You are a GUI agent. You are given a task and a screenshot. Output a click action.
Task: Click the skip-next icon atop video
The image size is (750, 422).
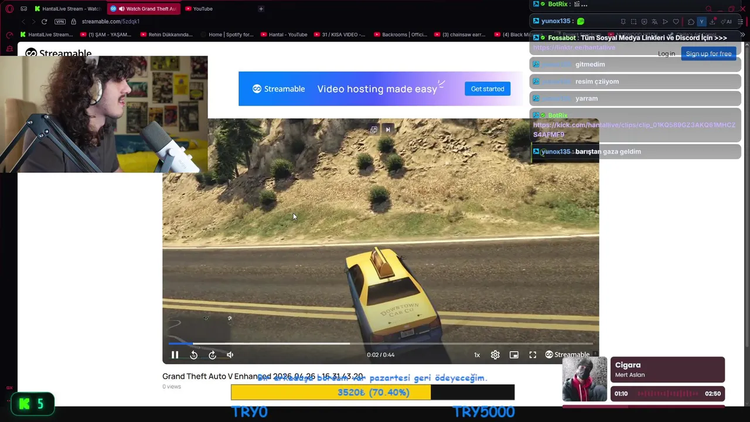click(x=387, y=130)
